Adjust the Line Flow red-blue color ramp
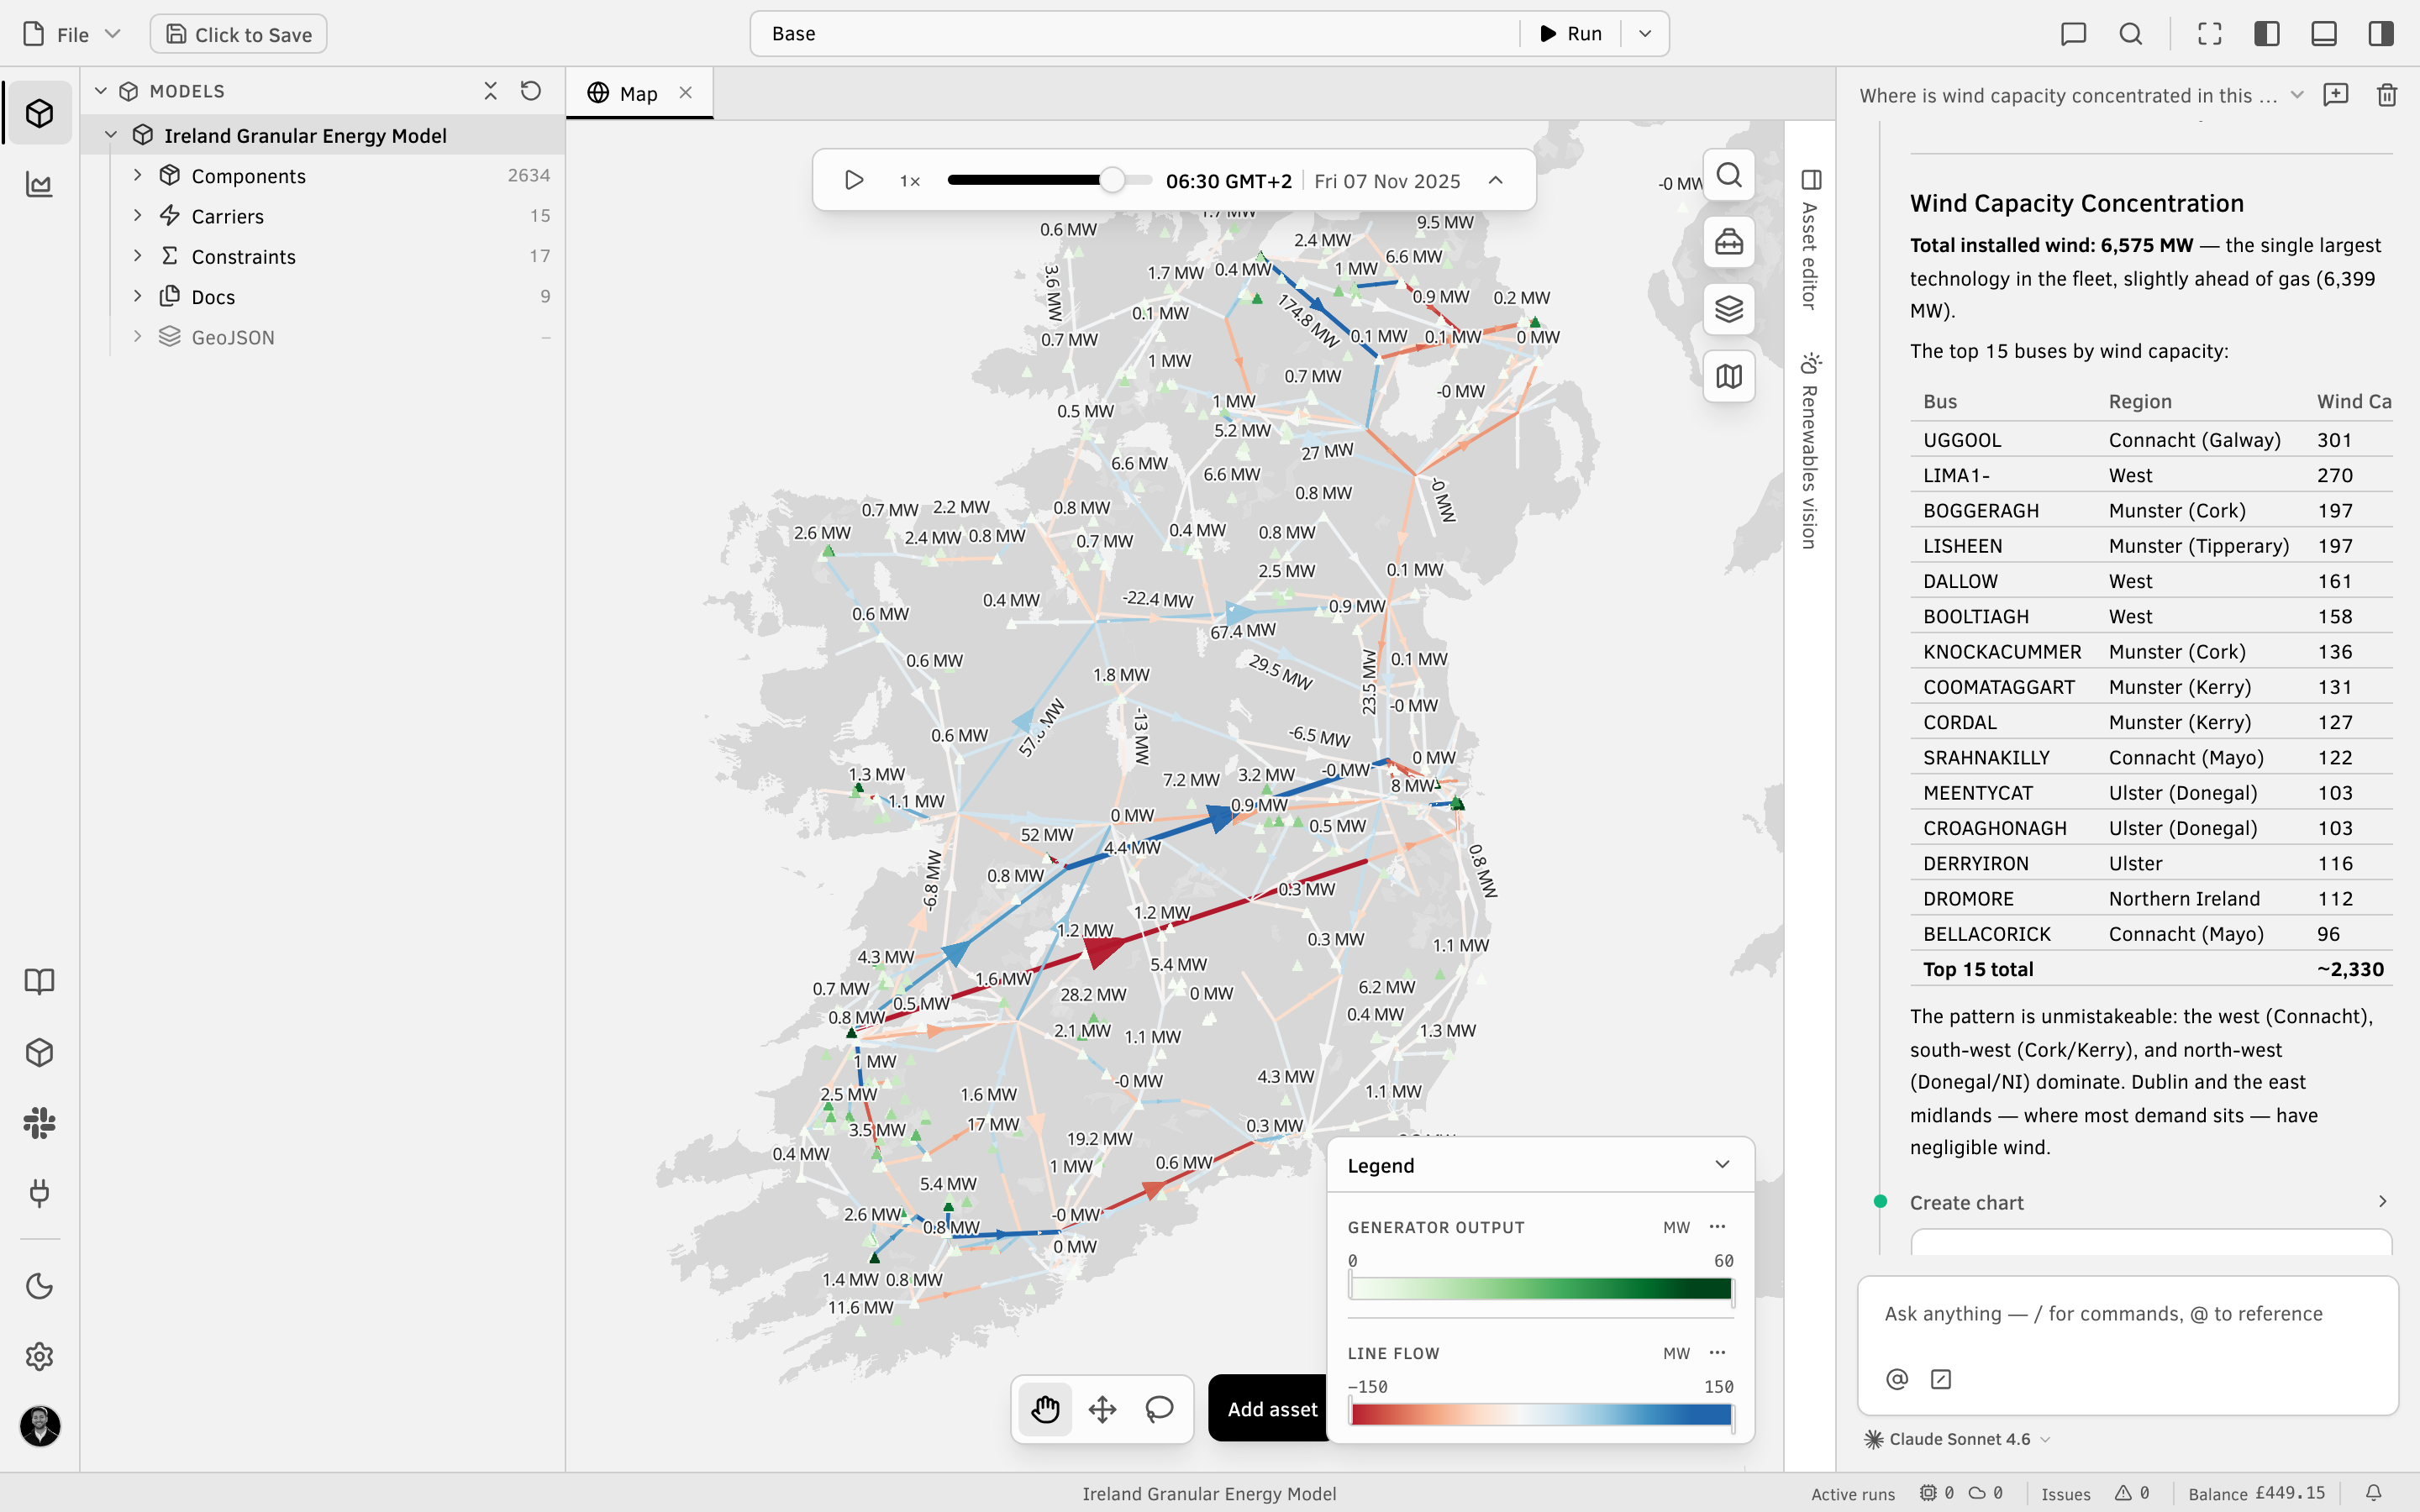The height and width of the screenshot is (1512, 2420). (1540, 1415)
